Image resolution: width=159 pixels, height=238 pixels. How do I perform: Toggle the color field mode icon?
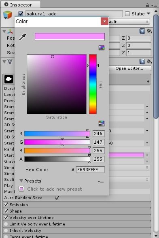click(102, 48)
